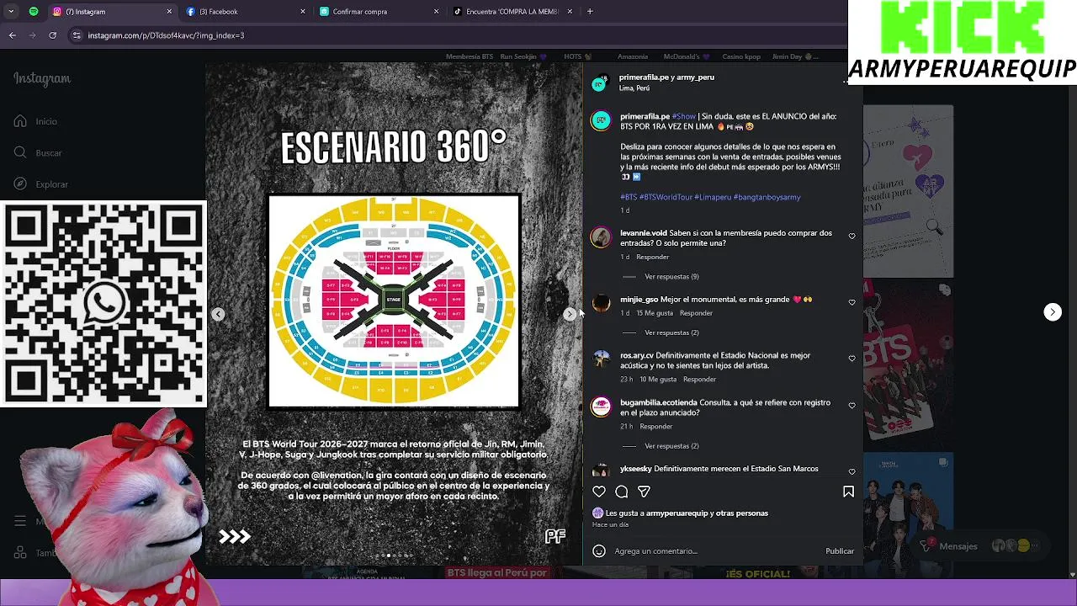
Task: Focus the Agrega un comentario field
Action: pyautogui.click(x=715, y=551)
